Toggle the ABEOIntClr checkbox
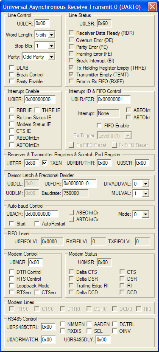 click(71, 212)
